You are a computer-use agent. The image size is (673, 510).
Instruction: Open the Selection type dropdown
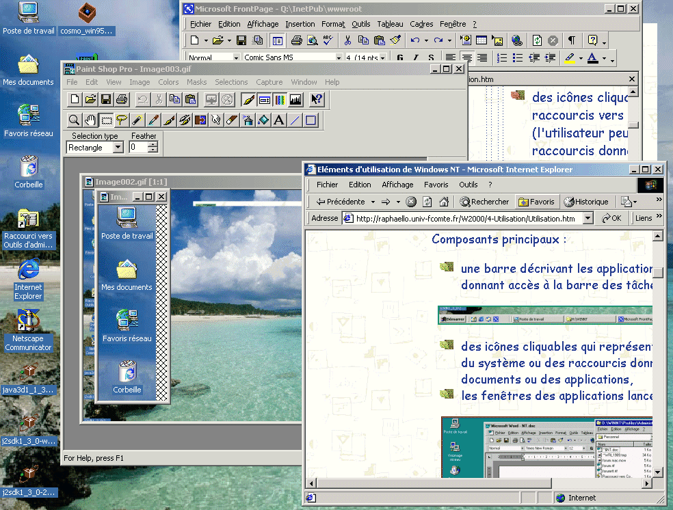click(x=118, y=148)
